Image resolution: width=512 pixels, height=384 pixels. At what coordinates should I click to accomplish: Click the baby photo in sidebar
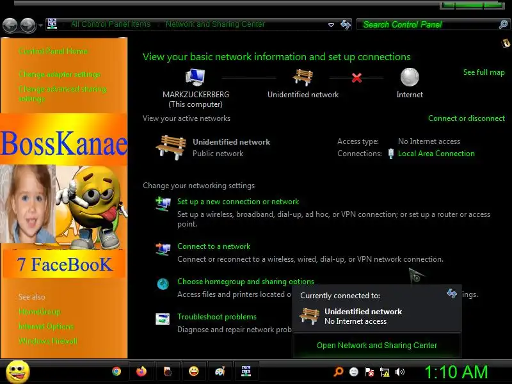coord(28,204)
